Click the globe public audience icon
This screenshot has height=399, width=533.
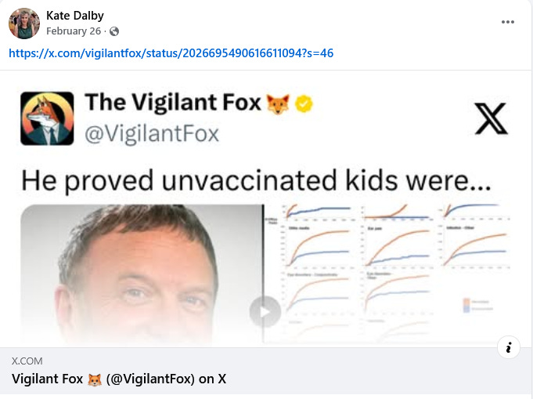114,31
